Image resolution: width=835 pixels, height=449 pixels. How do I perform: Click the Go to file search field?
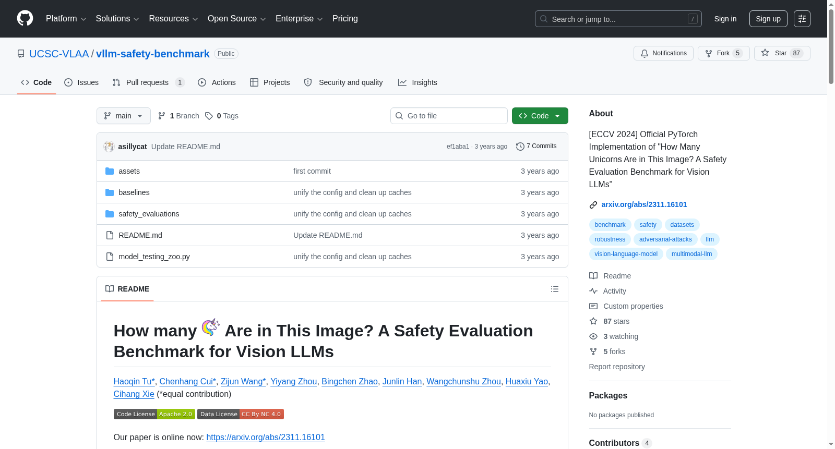tap(449, 116)
